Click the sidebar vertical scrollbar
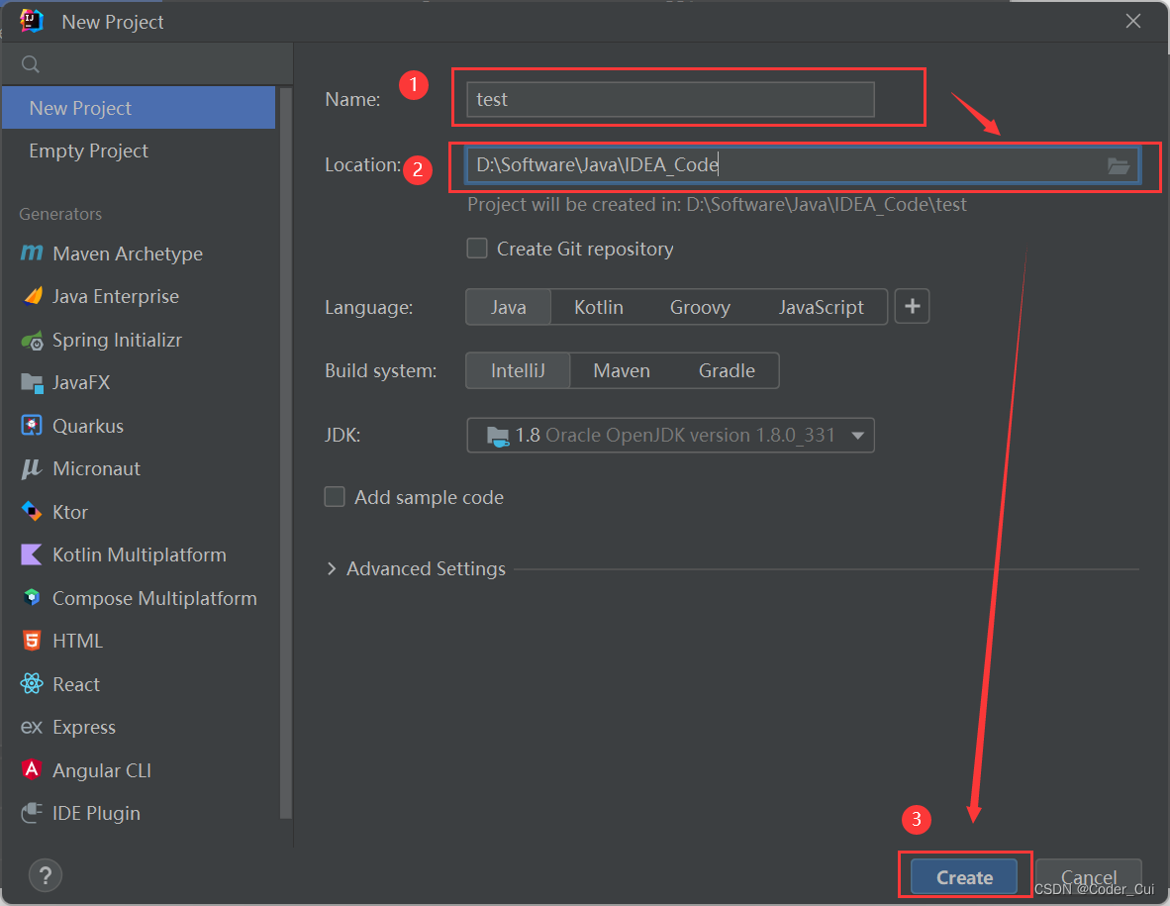1170x906 pixels. click(285, 453)
